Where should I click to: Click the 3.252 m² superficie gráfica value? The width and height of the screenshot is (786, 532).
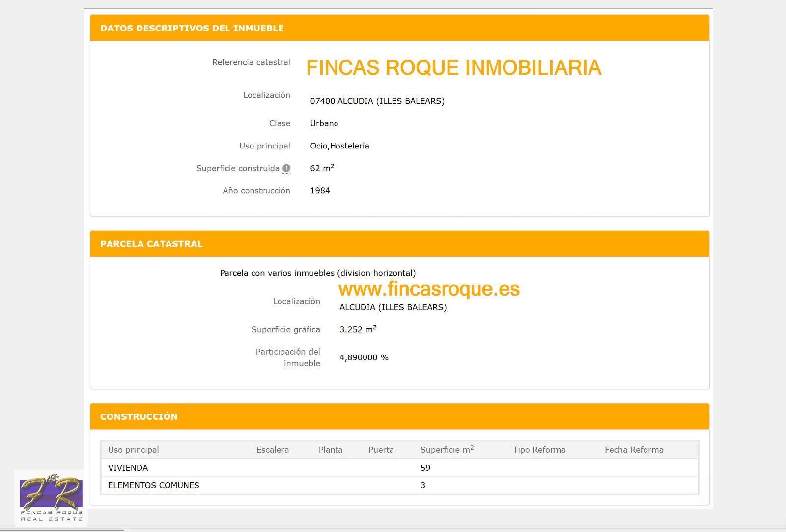[x=358, y=329]
